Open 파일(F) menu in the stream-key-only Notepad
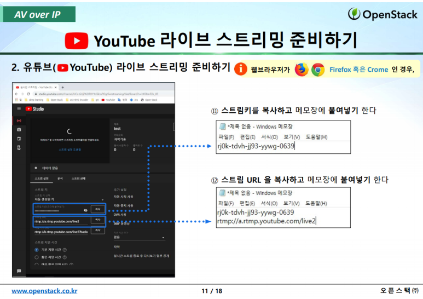423x299 pixels. pyautogui.click(x=226, y=137)
